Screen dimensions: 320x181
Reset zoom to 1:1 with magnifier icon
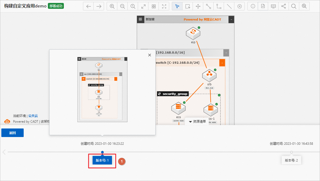tap(133, 6)
